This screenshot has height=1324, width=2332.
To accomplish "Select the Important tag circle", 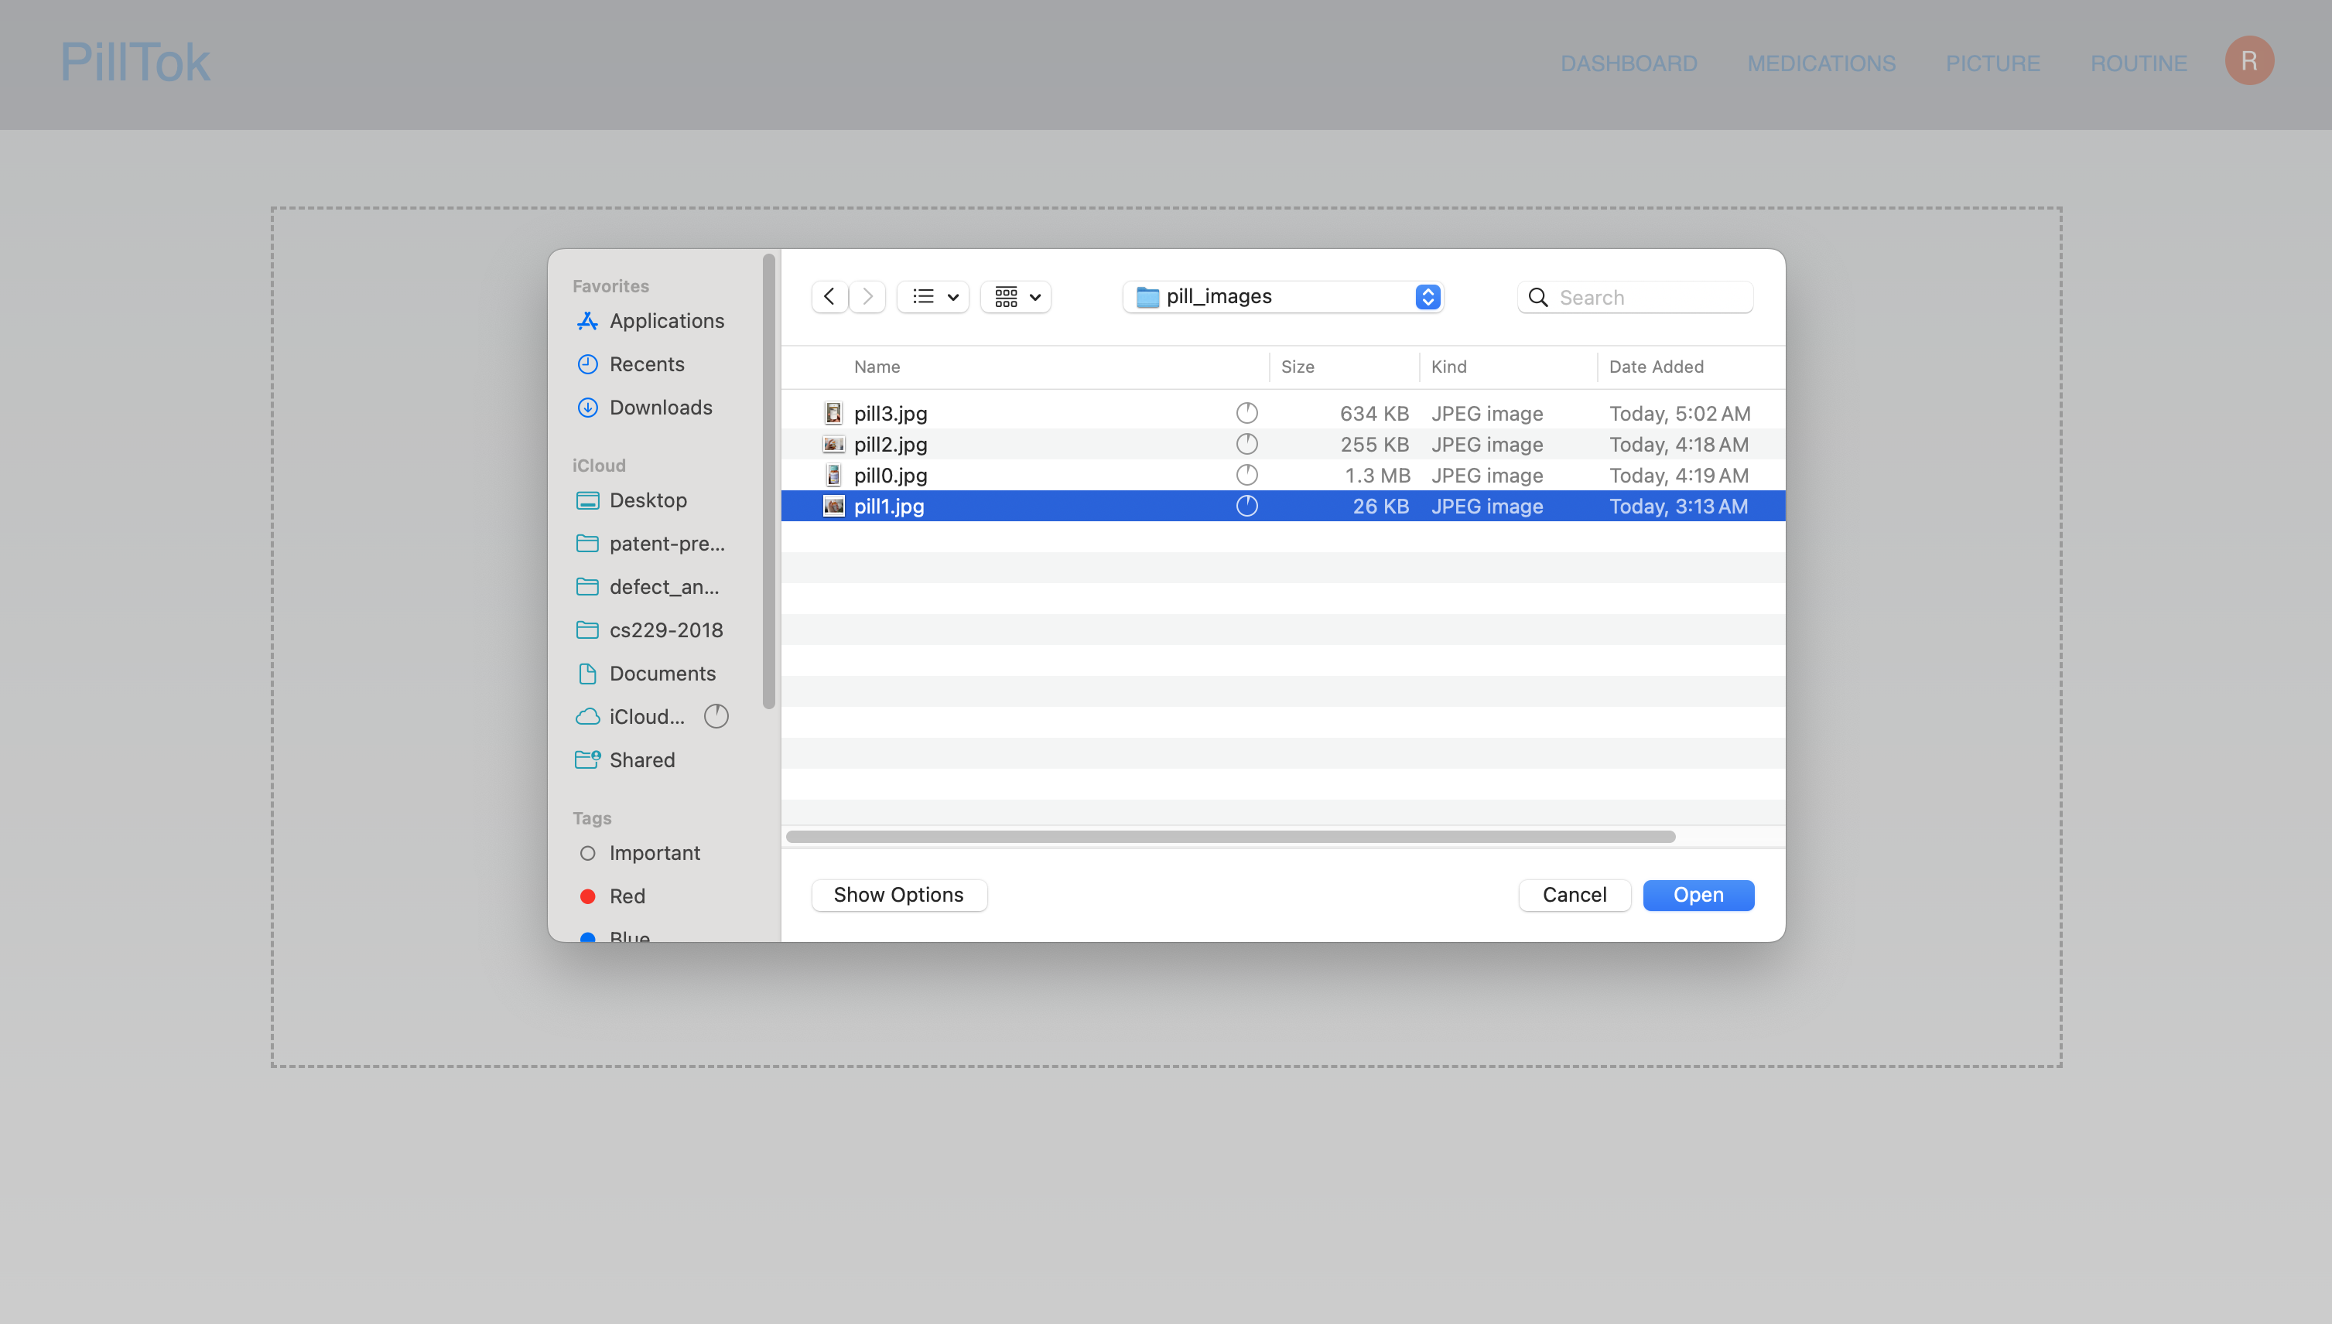I will (587, 853).
